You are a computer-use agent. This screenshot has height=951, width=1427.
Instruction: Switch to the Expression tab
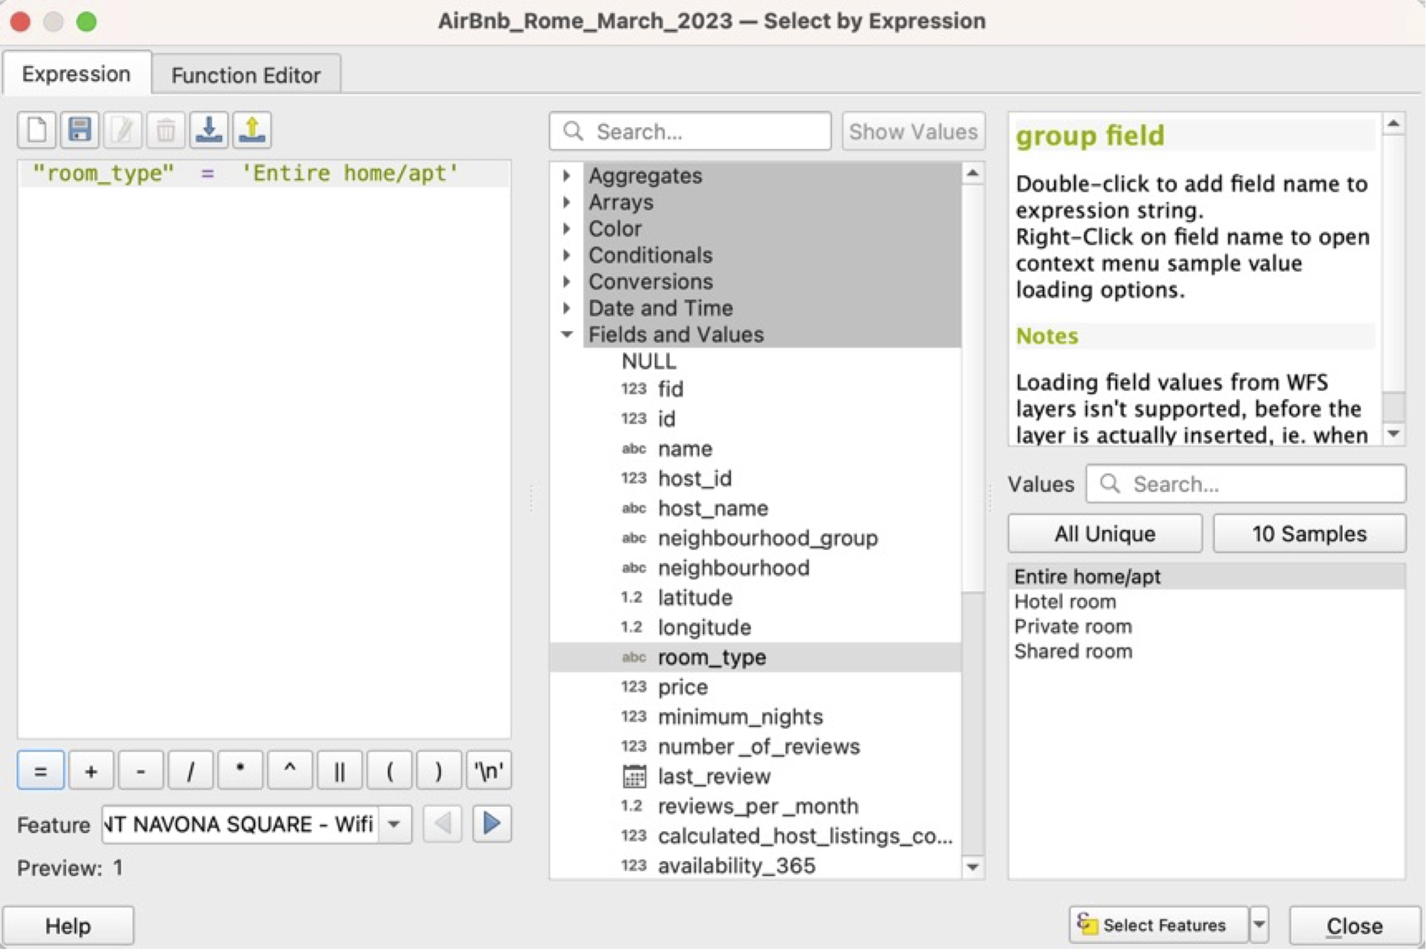(x=76, y=74)
